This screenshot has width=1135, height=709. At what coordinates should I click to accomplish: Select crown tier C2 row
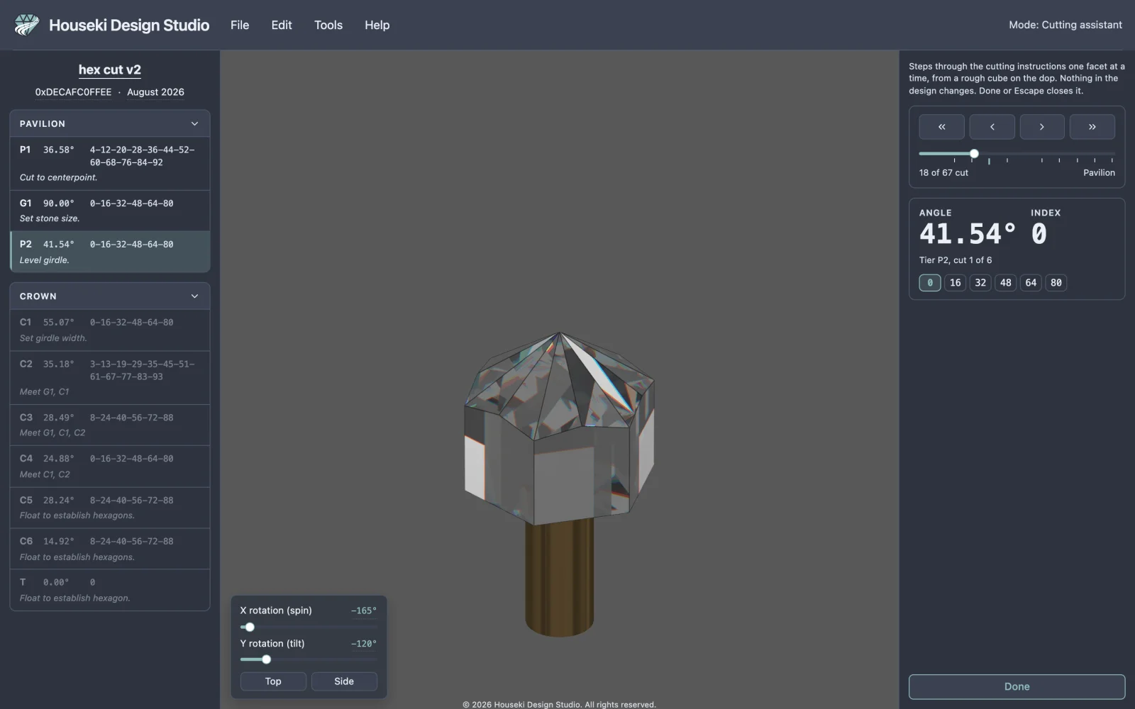coord(110,377)
